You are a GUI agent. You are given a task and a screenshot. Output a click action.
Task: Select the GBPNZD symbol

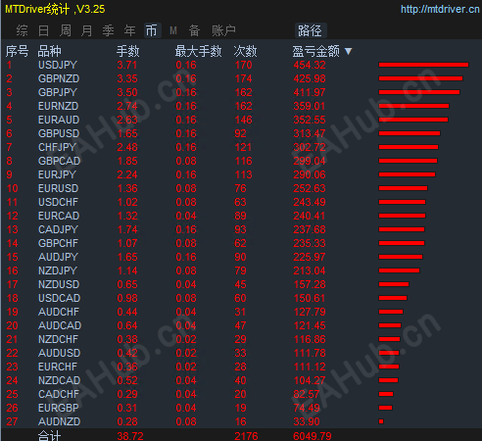59,78
